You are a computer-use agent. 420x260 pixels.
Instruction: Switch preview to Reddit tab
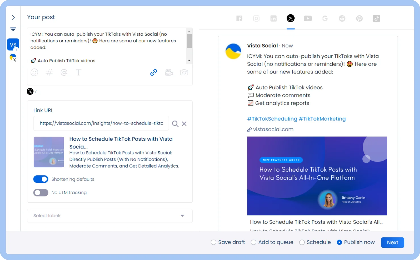342,18
